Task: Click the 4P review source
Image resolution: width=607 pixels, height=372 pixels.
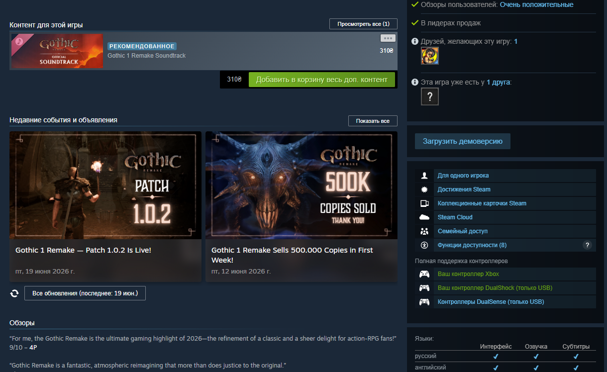Action: (33, 348)
